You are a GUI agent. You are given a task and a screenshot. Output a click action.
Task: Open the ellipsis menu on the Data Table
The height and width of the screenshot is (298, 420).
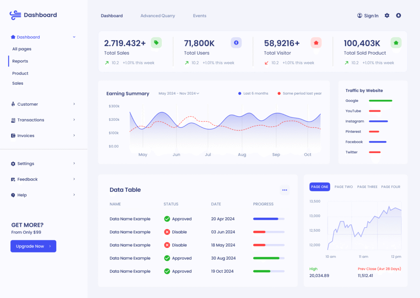tap(285, 190)
